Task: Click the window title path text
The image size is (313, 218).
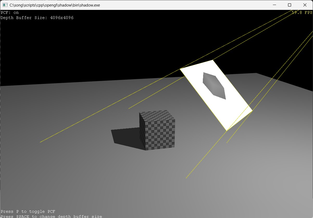Action: click(55, 5)
